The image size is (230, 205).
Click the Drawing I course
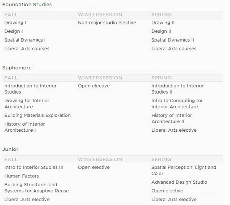15,23
